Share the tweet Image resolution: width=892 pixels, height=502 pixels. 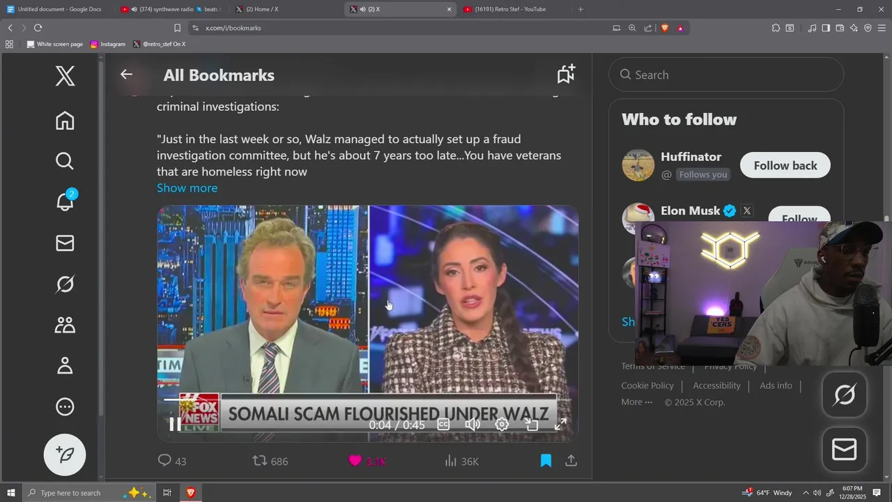[571, 461]
